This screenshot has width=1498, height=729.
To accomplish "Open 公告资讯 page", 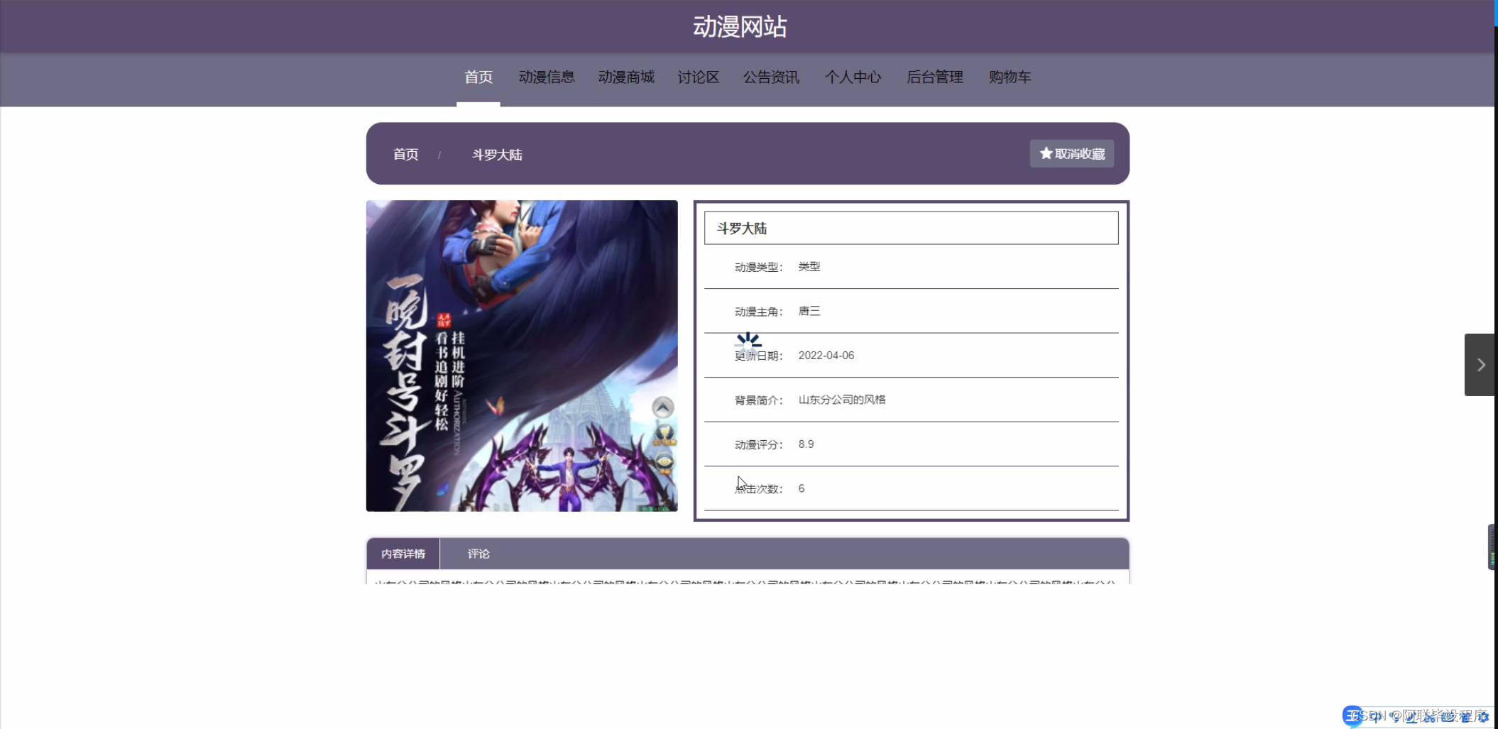I will (x=771, y=77).
